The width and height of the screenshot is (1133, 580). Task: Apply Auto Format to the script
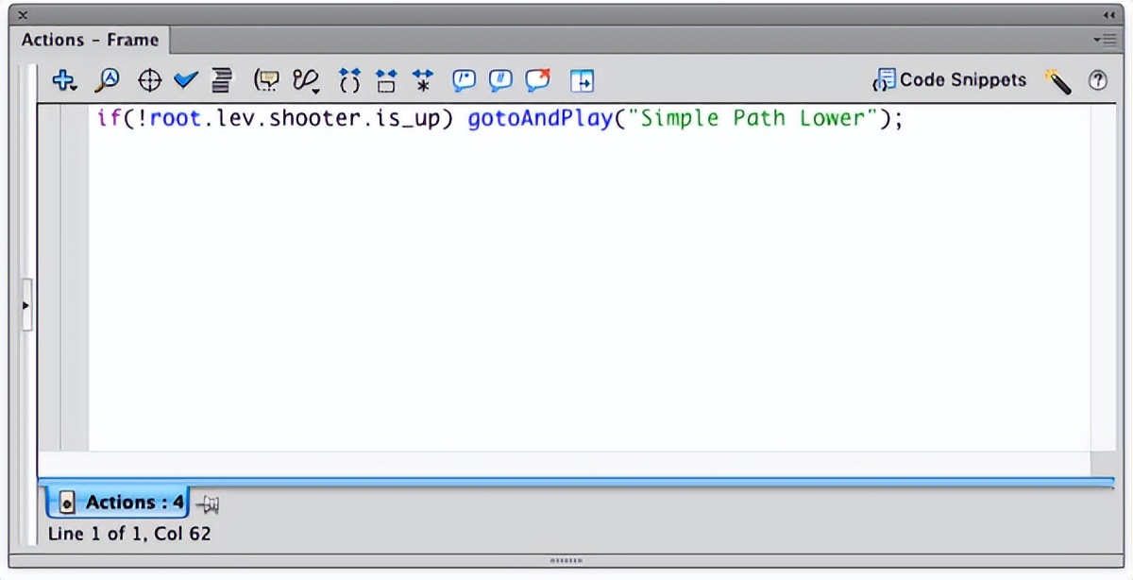tap(221, 81)
